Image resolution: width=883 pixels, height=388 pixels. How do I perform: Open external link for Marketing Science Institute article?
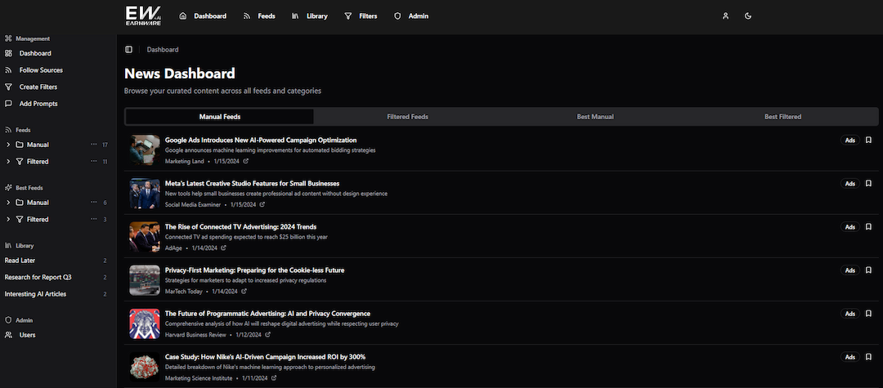[x=274, y=378]
